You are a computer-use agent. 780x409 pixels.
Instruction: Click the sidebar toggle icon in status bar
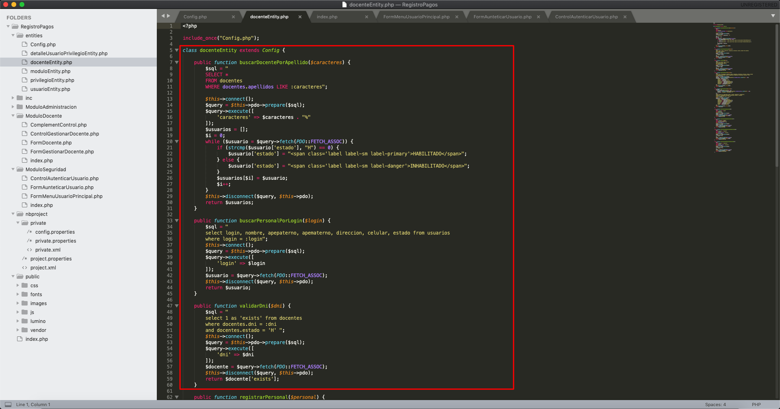[x=8, y=405]
